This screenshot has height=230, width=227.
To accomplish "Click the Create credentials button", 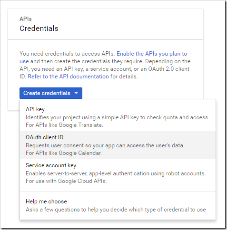I will click(x=51, y=93).
